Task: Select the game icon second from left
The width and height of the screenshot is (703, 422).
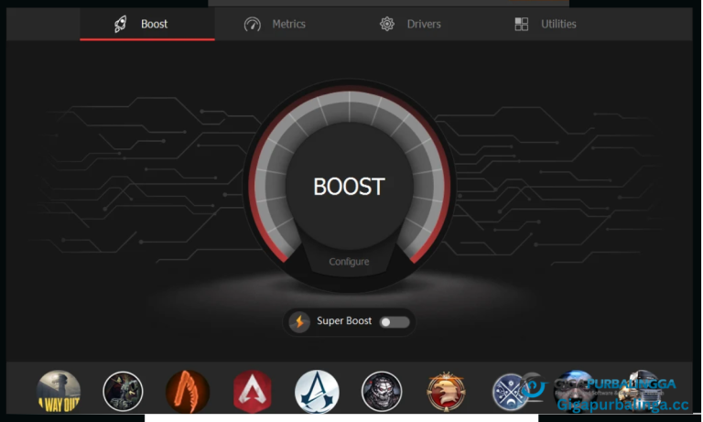Action: (x=123, y=391)
